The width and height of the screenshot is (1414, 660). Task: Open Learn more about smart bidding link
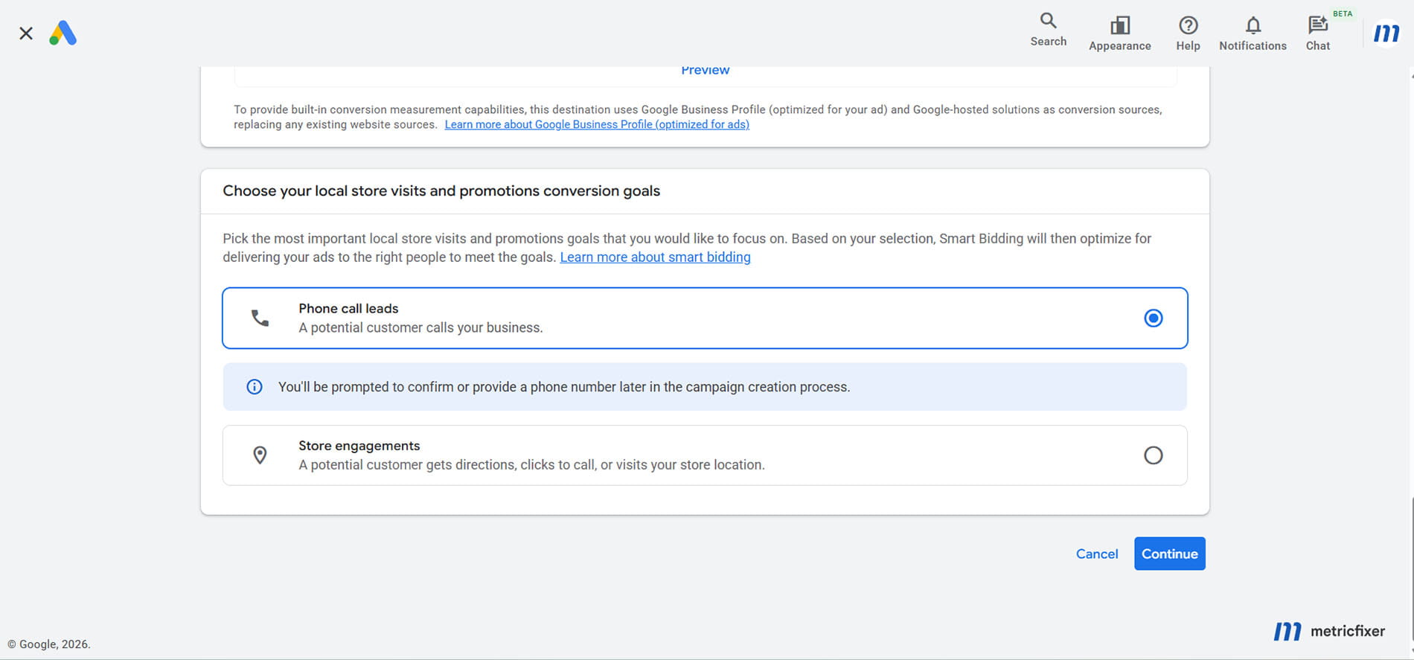point(655,257)
